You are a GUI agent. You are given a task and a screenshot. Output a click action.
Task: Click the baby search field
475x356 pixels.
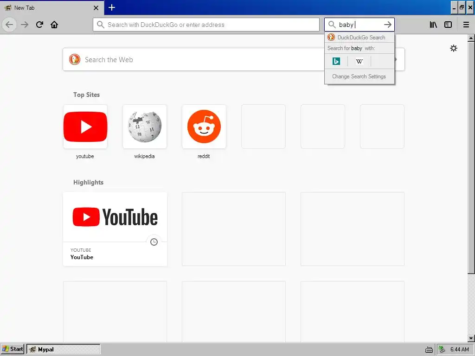point(359,25)
